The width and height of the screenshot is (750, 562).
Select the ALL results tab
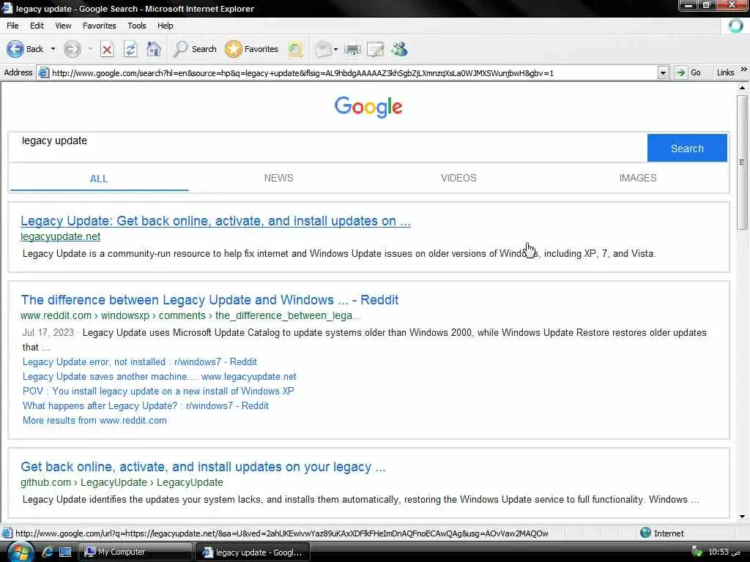click(x=99, y=179)
